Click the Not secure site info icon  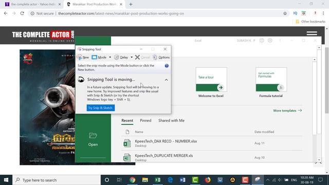[x=32, y=13]
